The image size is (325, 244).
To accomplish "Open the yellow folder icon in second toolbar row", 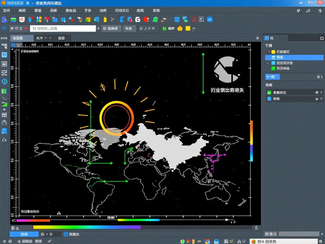I will 180,29.
